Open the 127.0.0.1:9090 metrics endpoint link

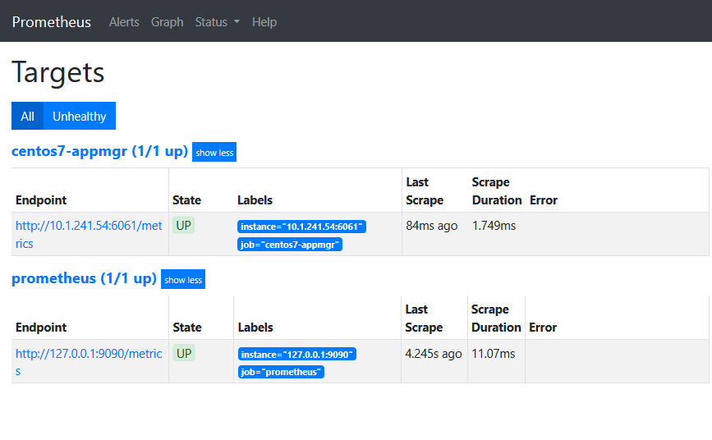point(89,362)
